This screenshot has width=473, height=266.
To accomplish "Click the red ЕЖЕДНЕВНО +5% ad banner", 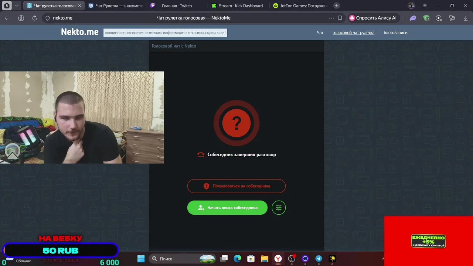I will pyautogui.click(x=428, y=241).
